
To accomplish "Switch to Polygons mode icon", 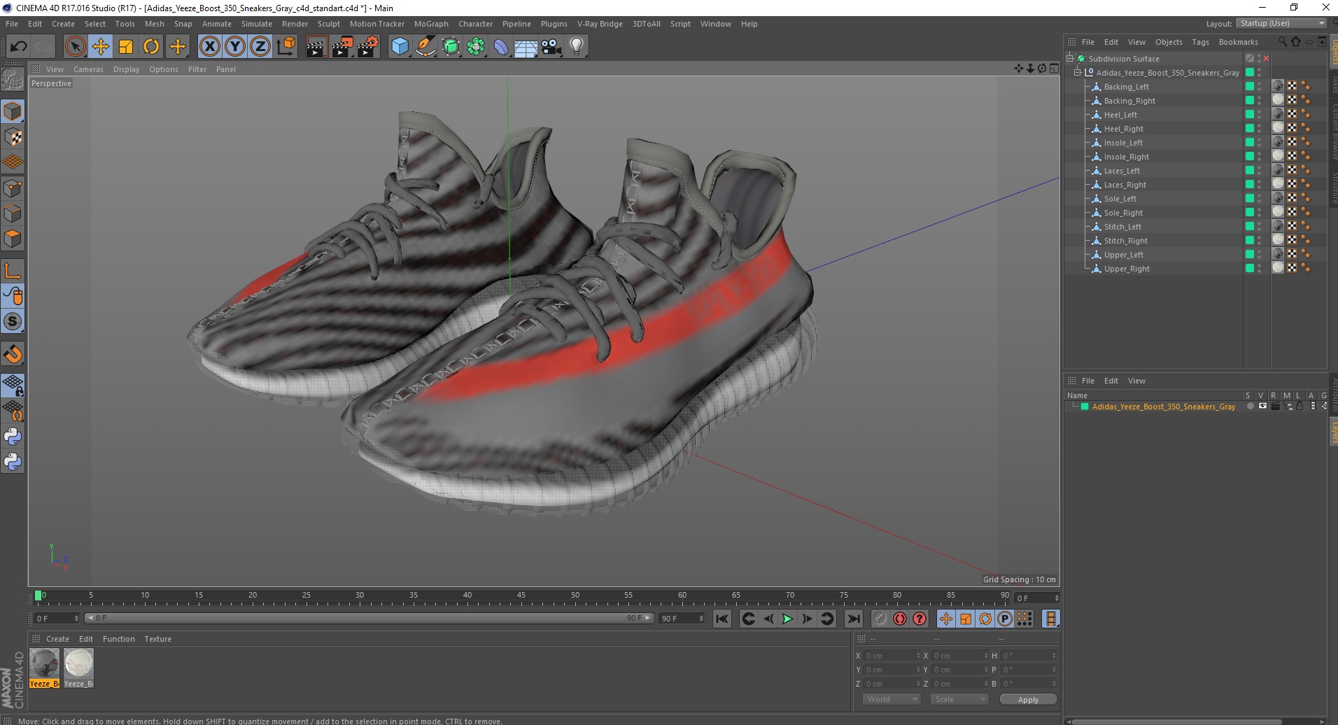I will click(x=13, y=239).
